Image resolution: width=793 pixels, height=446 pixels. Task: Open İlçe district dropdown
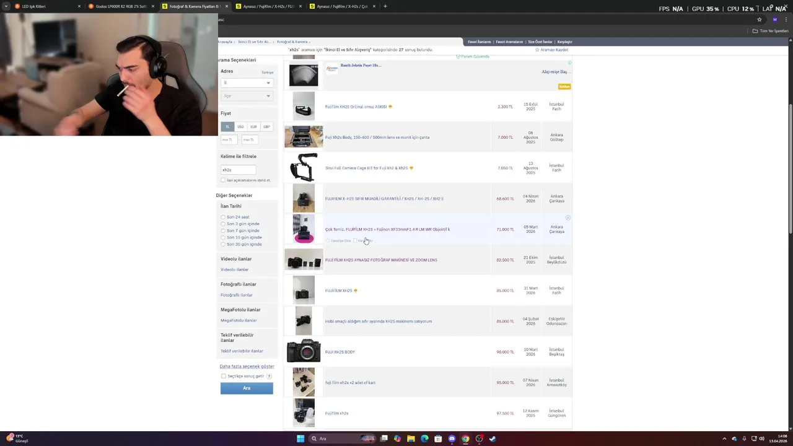click(x=247, y=96)
